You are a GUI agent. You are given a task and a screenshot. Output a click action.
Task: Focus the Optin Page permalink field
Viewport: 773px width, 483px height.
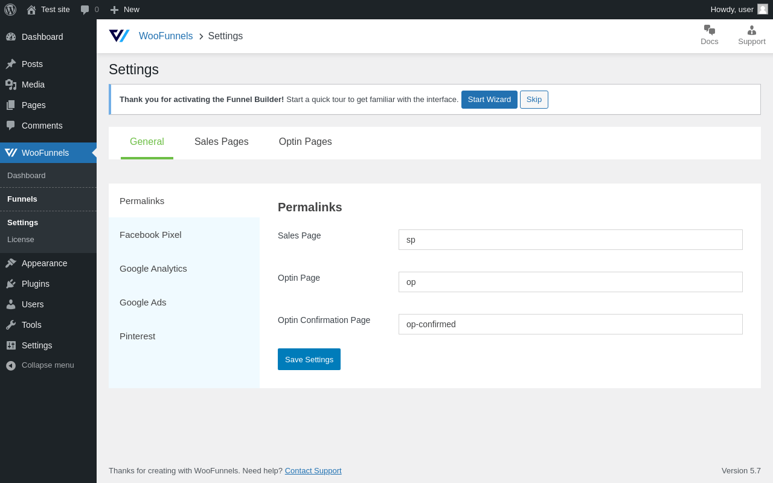[571, 282]
